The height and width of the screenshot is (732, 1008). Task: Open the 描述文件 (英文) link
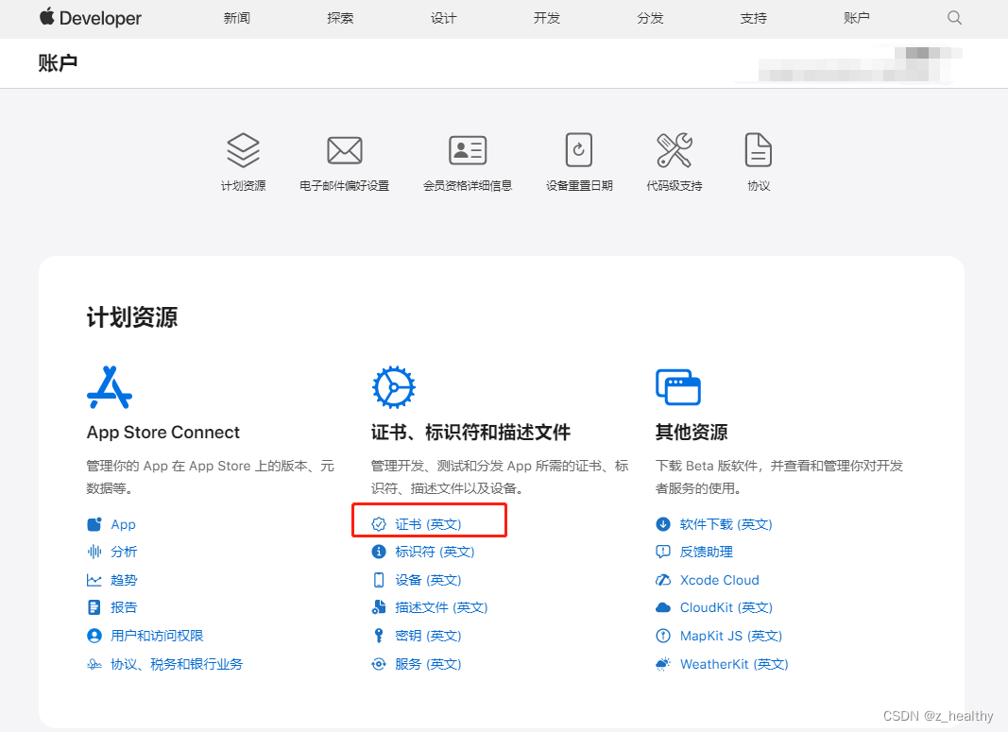pos(441,607)
